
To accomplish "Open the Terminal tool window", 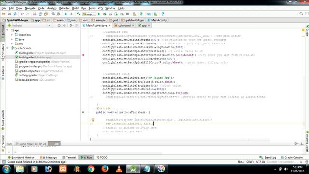I will (69, 157).
